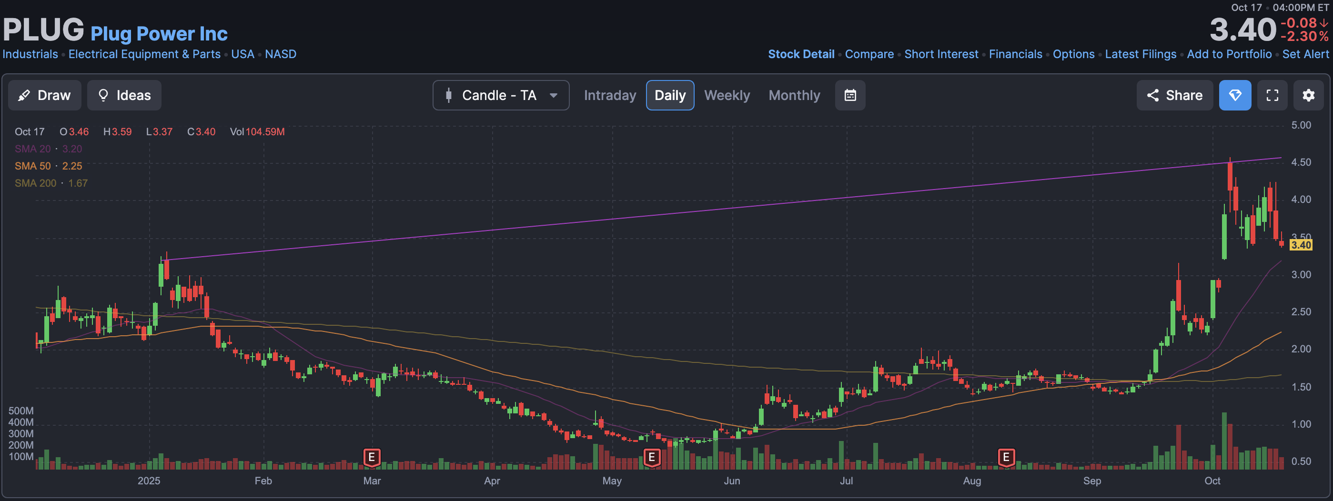Switch to the Weekly timeframe
The image size is (1333, 501).
727,95
